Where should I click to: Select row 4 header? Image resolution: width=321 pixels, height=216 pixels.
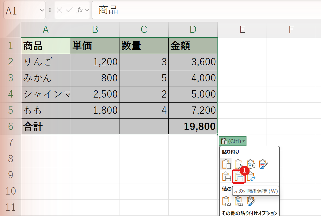[x=11, y=94]
